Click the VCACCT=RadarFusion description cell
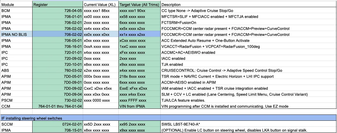Screen dimensions: 337x133 tap(249, 46)
